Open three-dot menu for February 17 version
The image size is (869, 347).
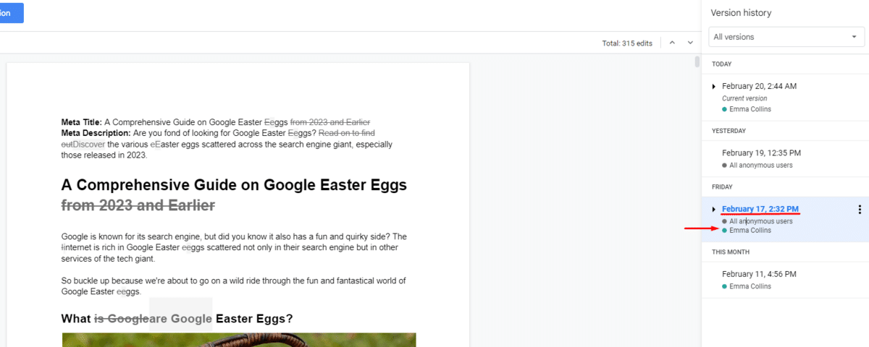pyautogui.click(x=860, y=210)
